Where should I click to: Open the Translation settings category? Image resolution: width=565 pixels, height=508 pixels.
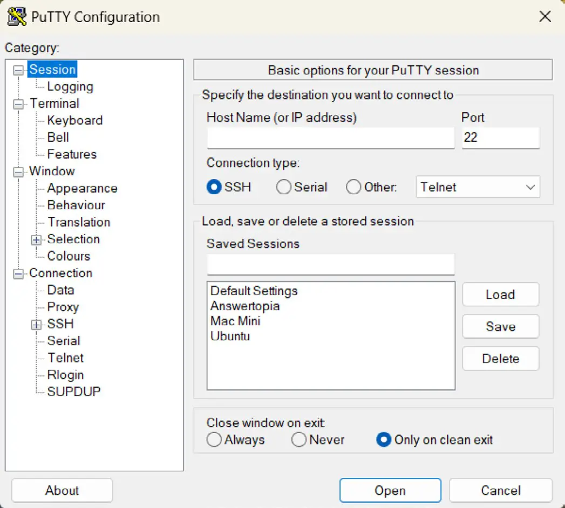(x=79, y=222)
